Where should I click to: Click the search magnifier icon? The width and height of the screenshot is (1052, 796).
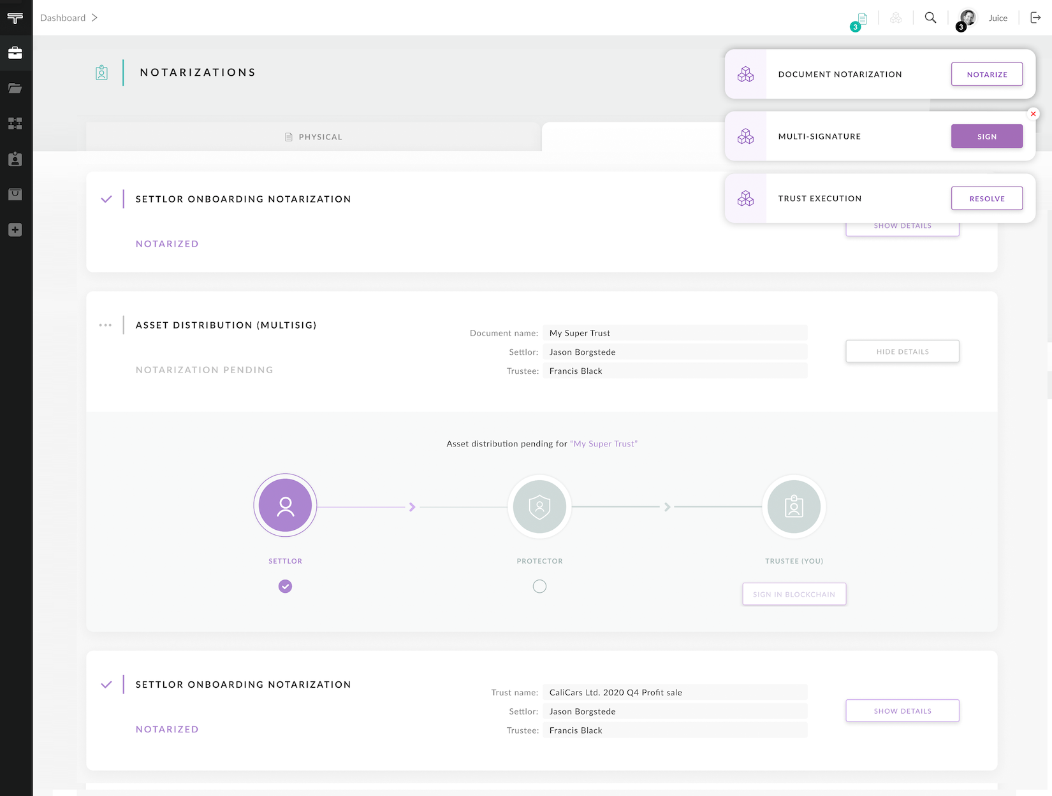pos(930,18)
